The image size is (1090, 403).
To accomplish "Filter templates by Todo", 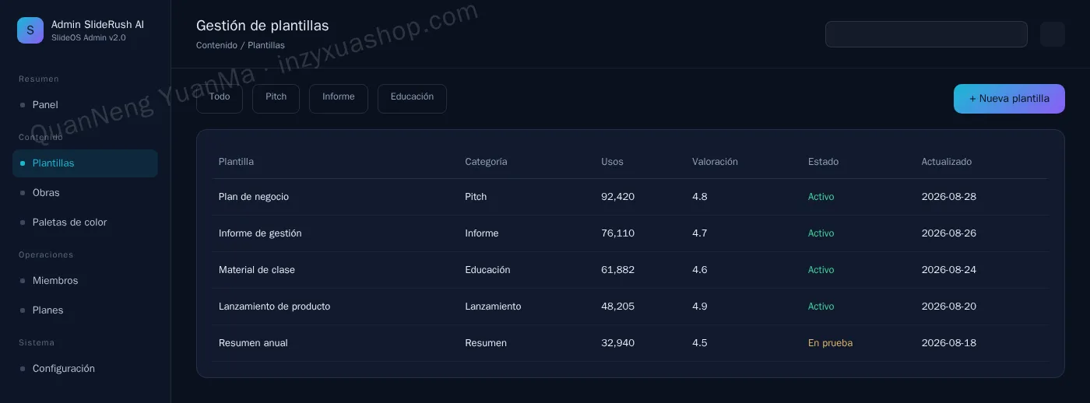I will coord(220,99).
